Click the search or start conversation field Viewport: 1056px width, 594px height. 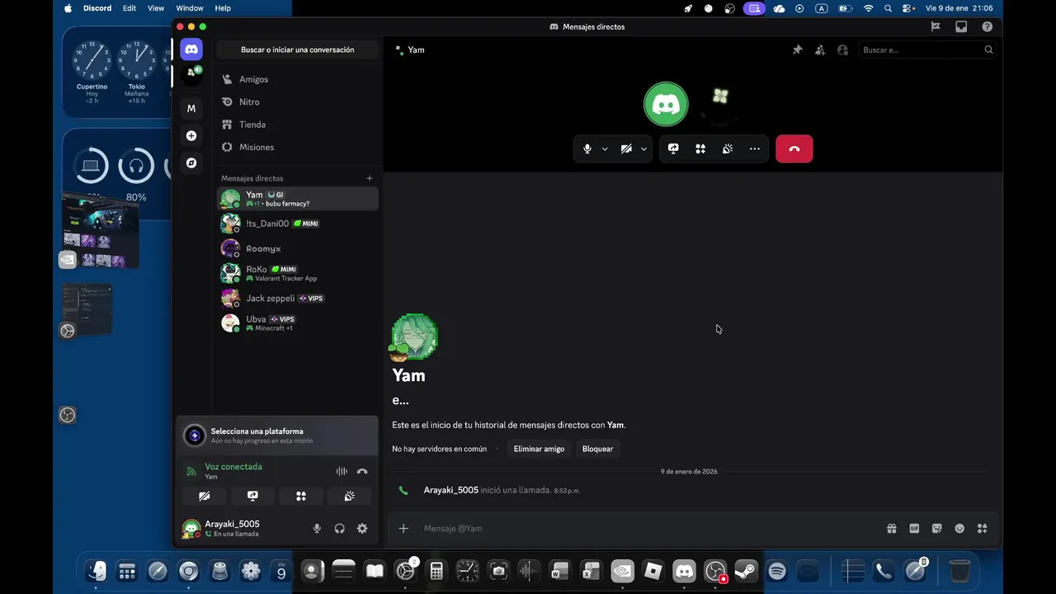click(297, 49)
